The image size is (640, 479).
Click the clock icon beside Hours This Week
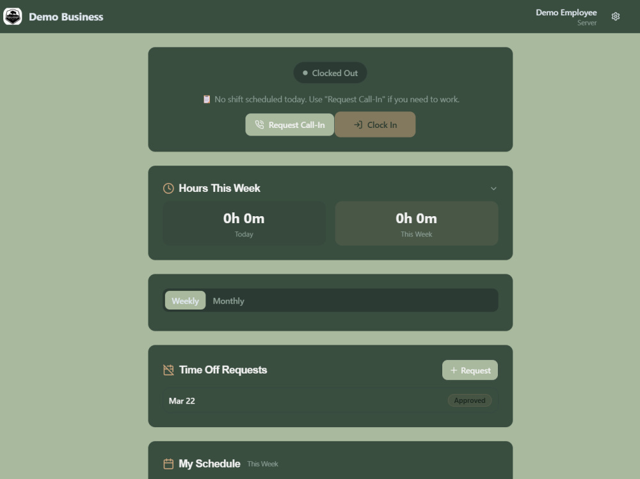(168, 188)
